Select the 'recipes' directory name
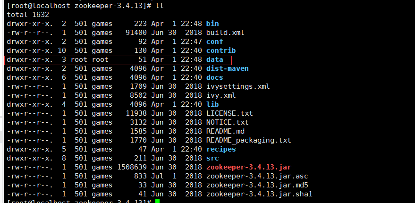 point(221,149)
